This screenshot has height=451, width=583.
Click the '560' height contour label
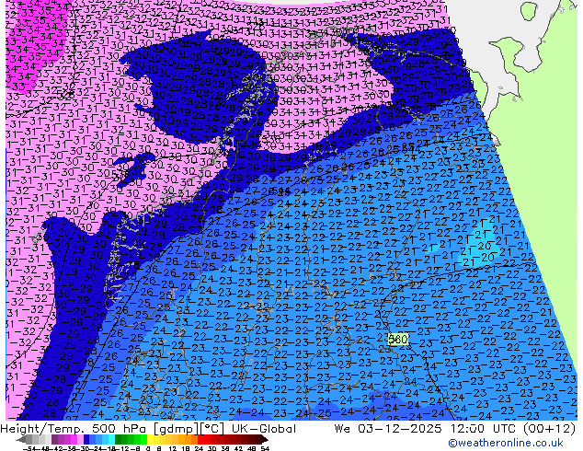[x=398, y=339]
